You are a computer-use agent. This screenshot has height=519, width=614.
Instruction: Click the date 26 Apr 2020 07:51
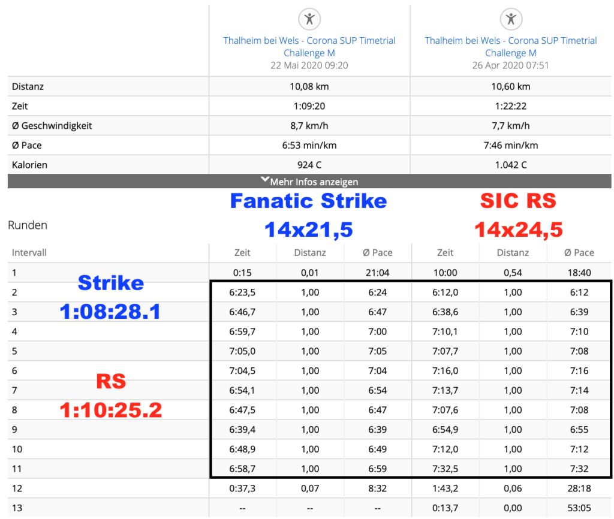511,65
